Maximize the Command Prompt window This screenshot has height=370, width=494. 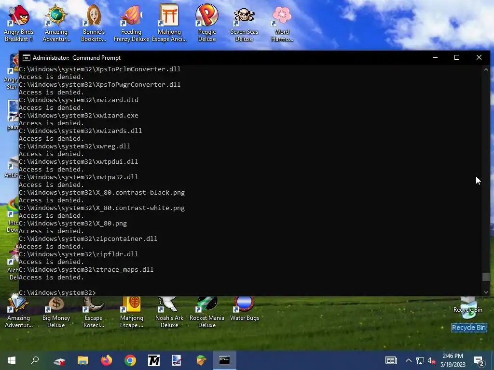pyautogui.click(x=457, y=58)
